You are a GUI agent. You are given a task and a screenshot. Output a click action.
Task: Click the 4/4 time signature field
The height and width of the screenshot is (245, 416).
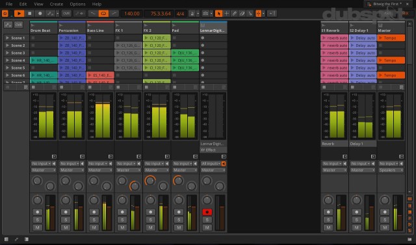[181, 13]
